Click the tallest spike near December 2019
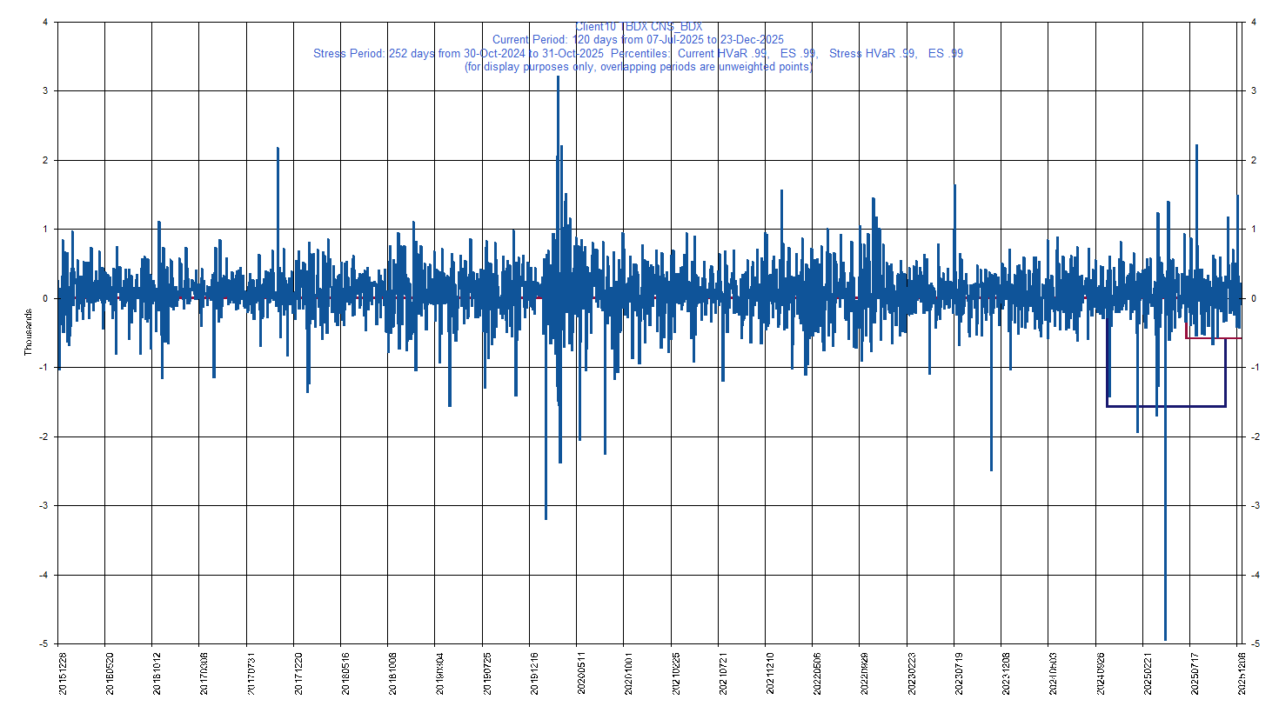Screen dimensions: 1279x713 (558, 113)
